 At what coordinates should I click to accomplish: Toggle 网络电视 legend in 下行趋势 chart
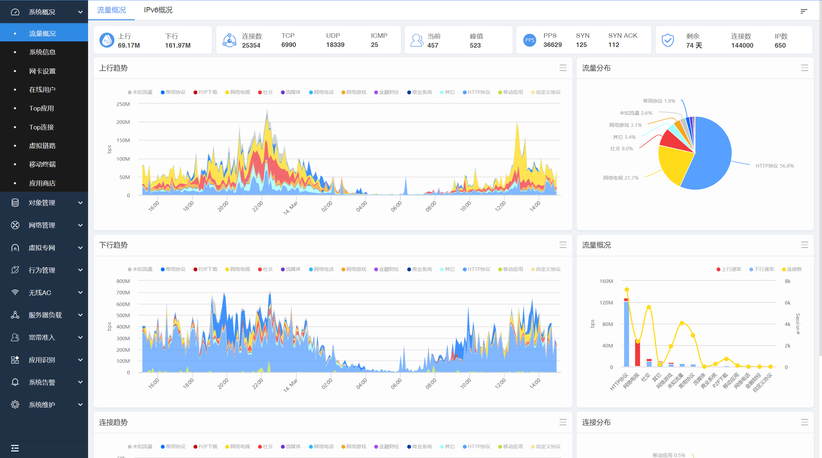[238, 269]
